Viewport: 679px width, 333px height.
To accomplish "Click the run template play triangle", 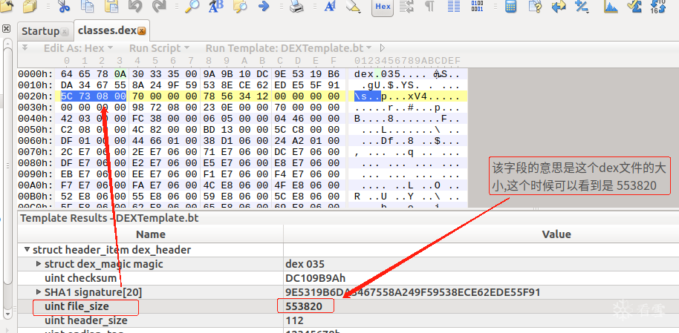I will pyautogui.click(x=383, y=48).
